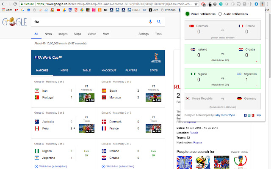Click the Google doodle logo

14,22
